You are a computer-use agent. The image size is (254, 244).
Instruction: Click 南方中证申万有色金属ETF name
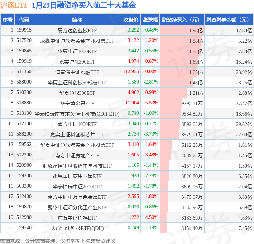(x=77, y=197)
